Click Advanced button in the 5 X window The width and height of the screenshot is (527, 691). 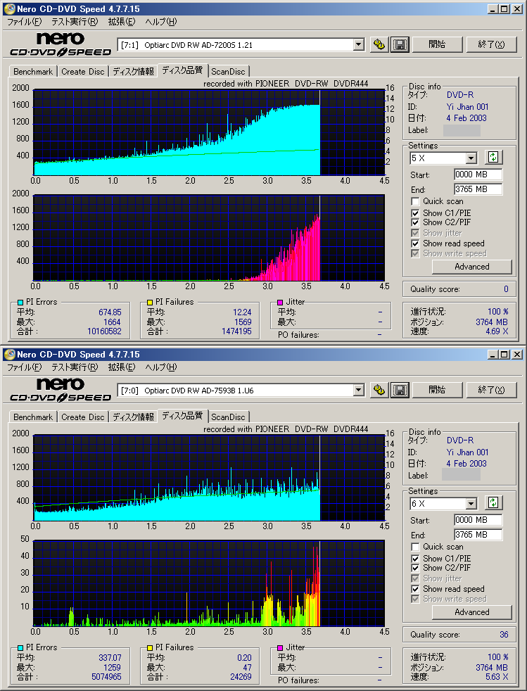(472, 267)
